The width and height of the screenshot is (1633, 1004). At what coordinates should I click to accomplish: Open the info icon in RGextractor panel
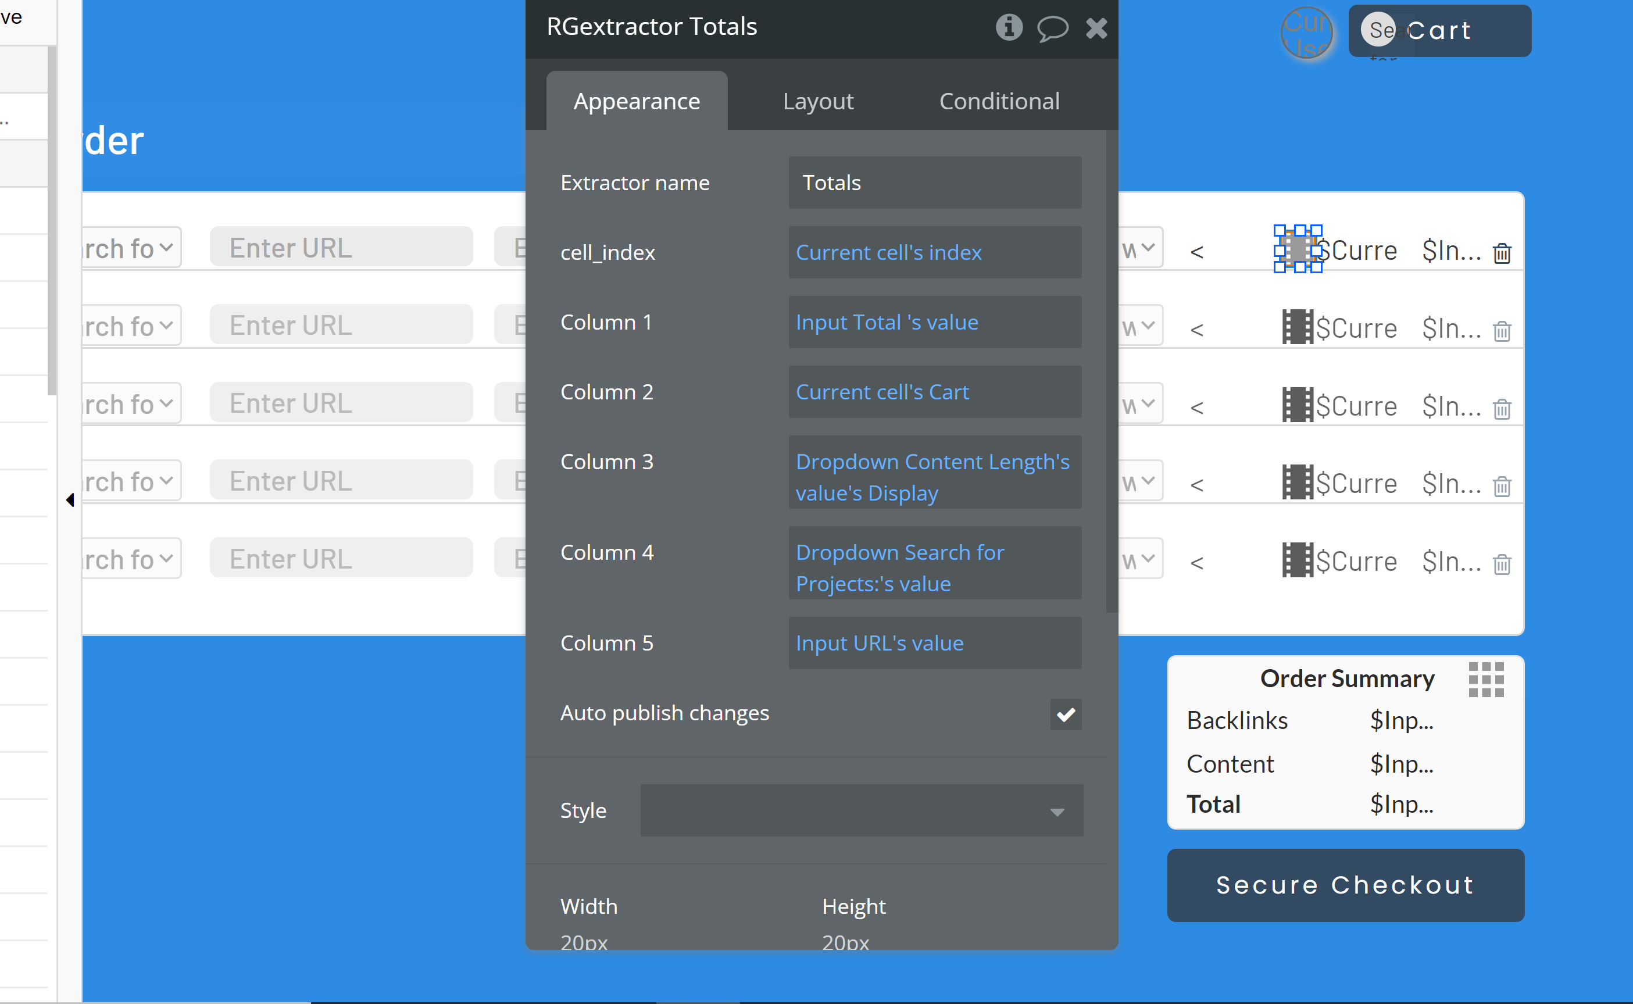1009,27
